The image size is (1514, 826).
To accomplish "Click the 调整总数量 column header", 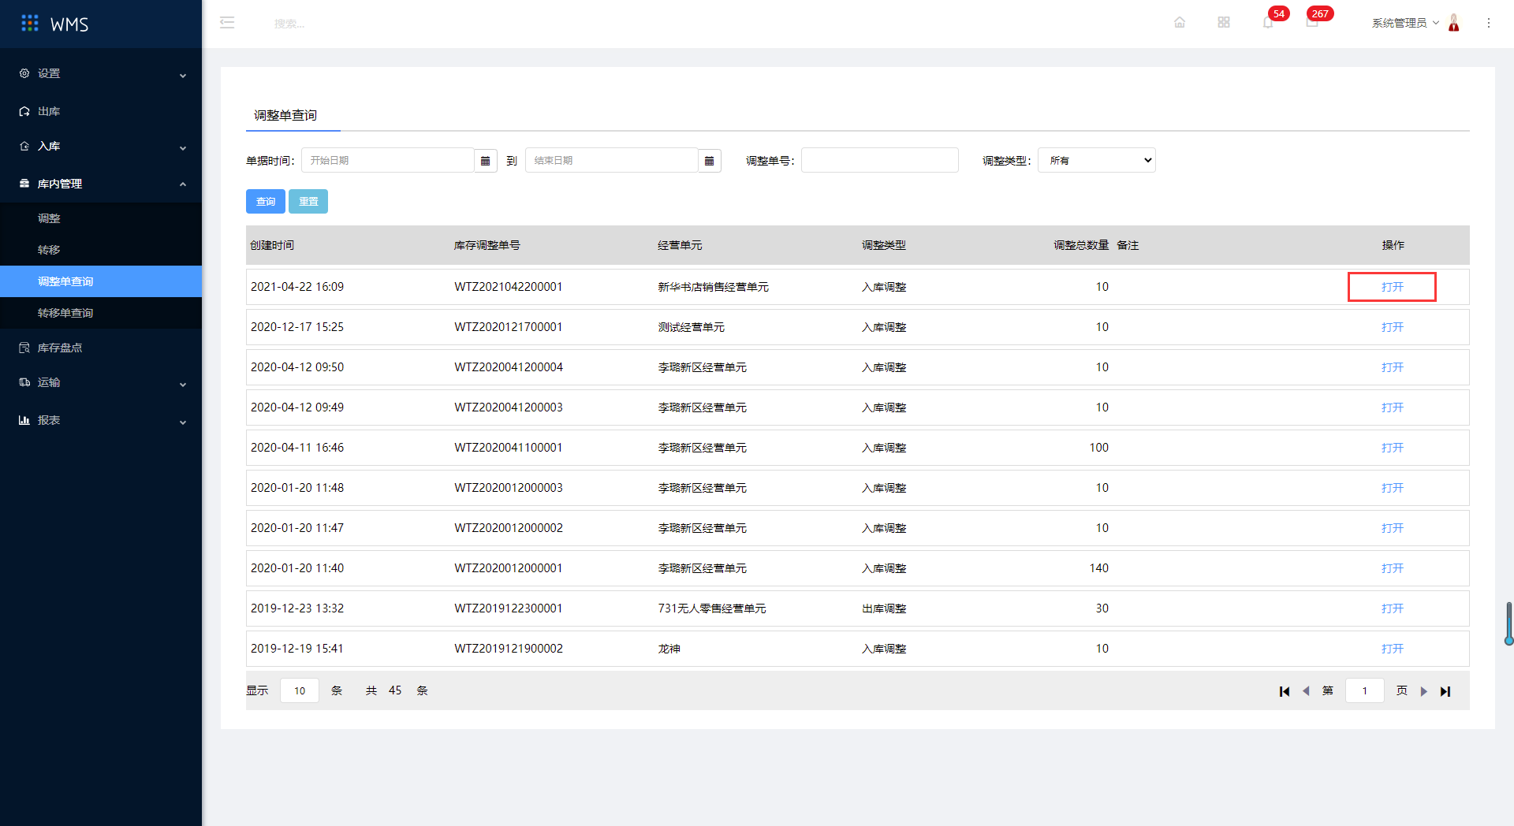I will coord(1081,245).
